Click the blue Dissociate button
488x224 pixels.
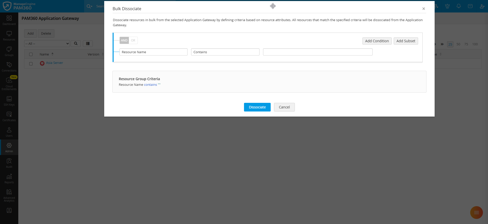coord(257,107)
